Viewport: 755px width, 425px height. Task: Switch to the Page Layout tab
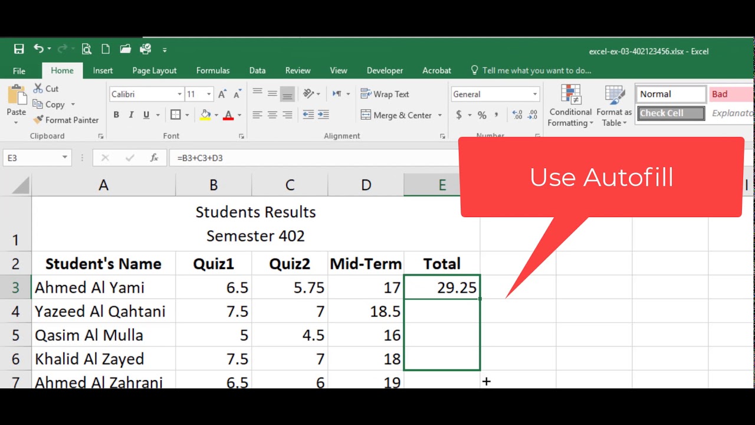[x=155, y=70]
